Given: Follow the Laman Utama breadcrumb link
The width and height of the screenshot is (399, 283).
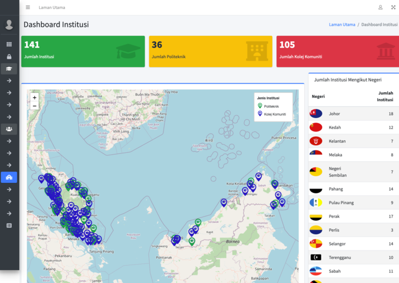Looking at the screenshot, I should coord(342,25).
